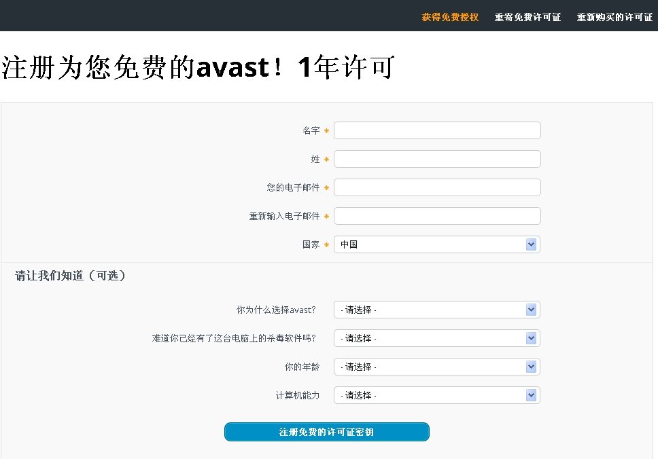This screenshot has height=459, width=658.
Task: Click the avast 1年许可 page heading
Action: [197, 67]
